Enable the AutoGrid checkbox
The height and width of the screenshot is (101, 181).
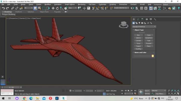[x=138, y=32]
